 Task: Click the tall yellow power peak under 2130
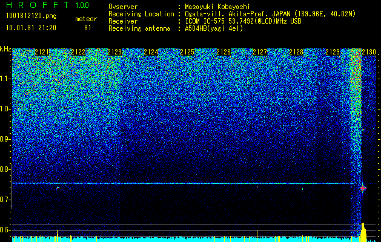tap(363, 232)
